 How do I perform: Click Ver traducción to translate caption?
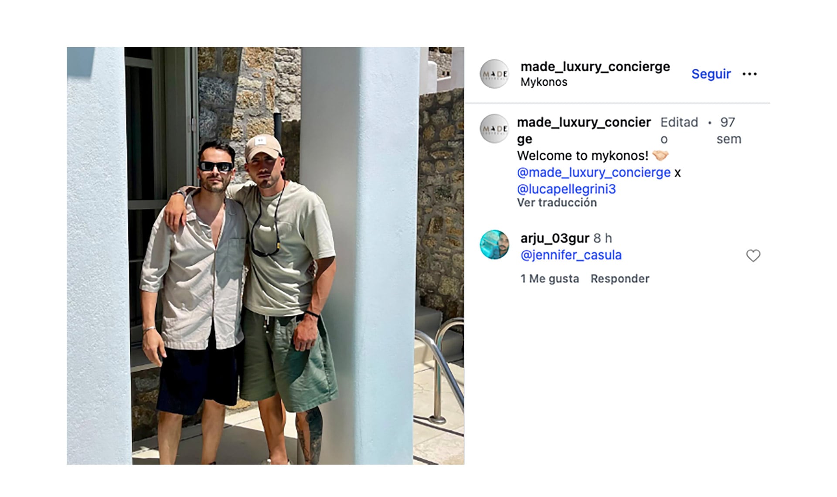point(557,203)
